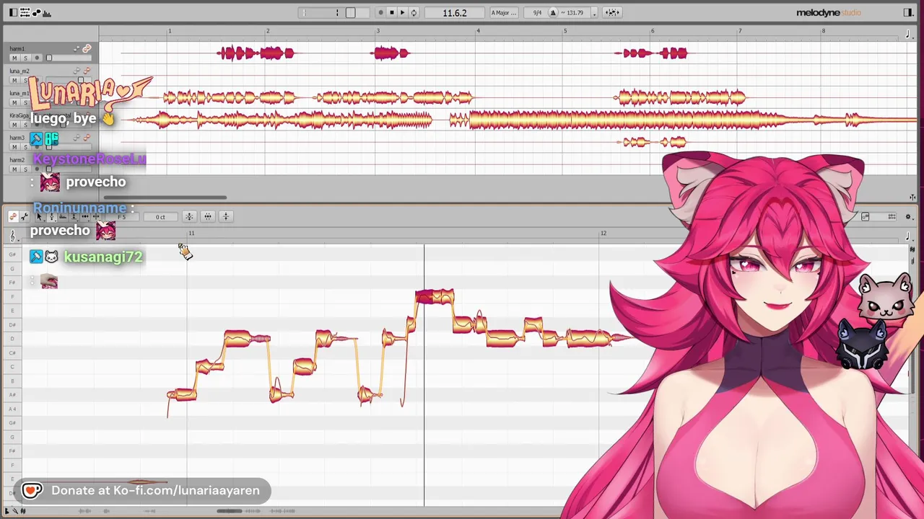Click the A# pitch label in the ruler
The height and width of the screenshot is (519, 924).
pyautogui.click(x=12, y=395)
